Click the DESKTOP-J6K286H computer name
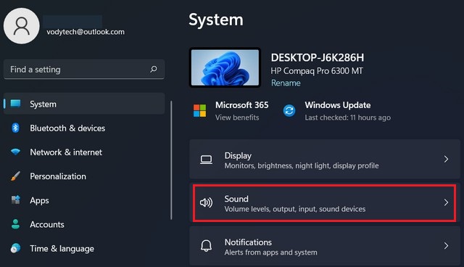464x267 pixels. pos(318,58)
